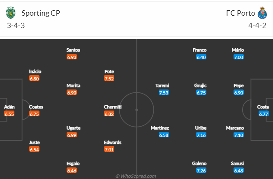
Task: Click Edwards' 7.01 rating
Action: tap(109, 149)
